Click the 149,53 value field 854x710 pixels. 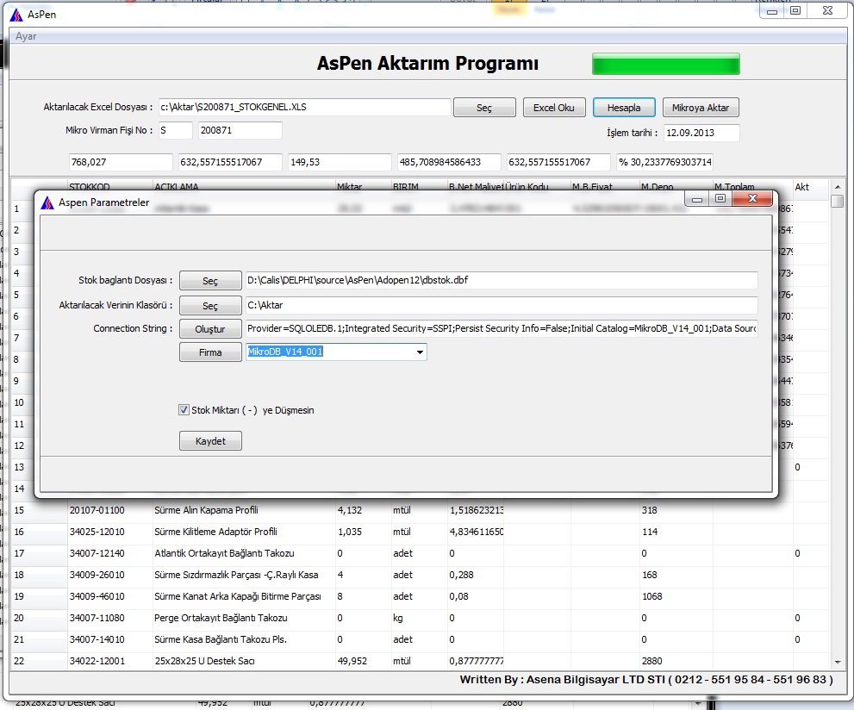point(340,162)
